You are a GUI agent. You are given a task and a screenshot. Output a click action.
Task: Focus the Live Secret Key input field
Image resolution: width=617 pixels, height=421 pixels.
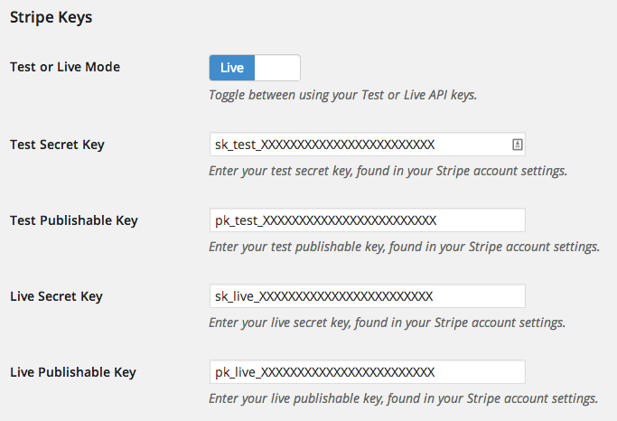(x=367, y=296)
